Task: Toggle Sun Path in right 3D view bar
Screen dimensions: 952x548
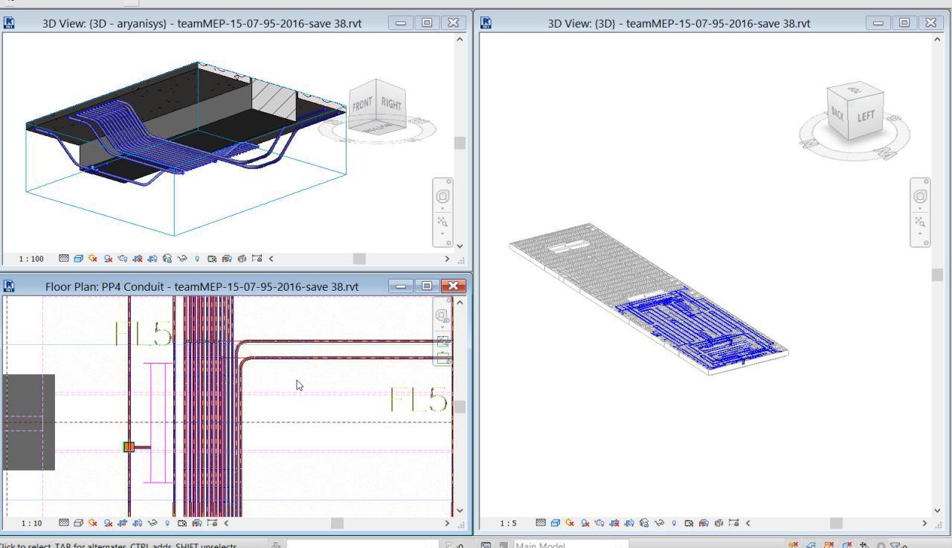Action: point(570,523)
